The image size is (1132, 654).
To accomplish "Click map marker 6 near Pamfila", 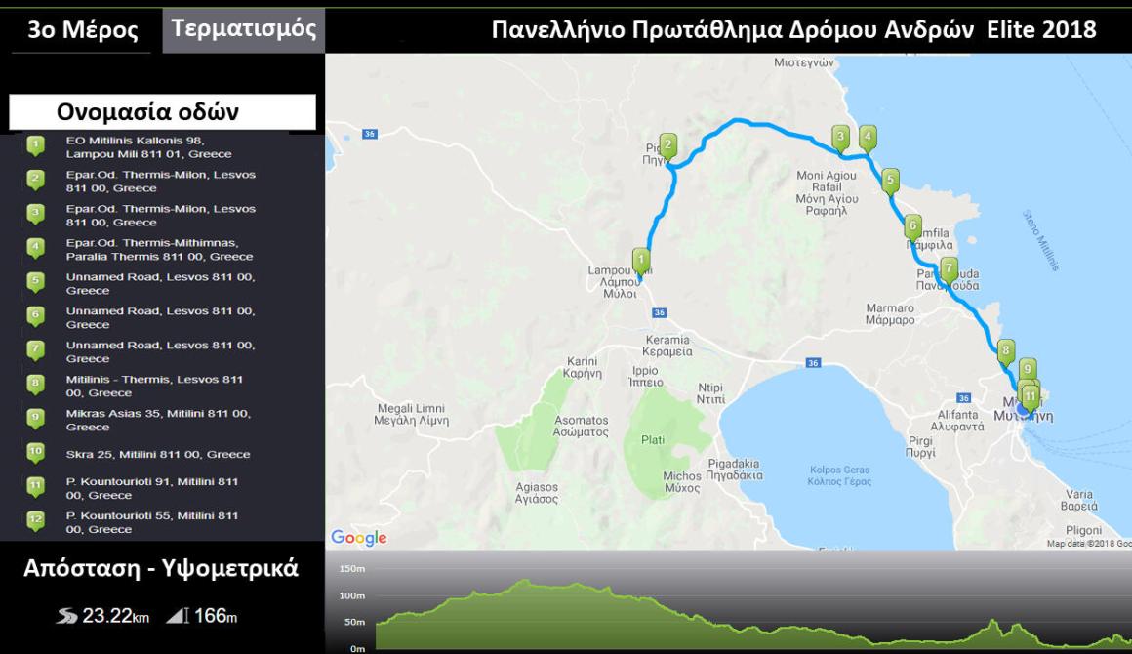I will pyautogui.click(x=912, y=227).
